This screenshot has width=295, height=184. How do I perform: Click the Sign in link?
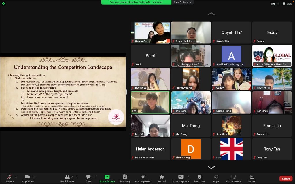(275, 4)
